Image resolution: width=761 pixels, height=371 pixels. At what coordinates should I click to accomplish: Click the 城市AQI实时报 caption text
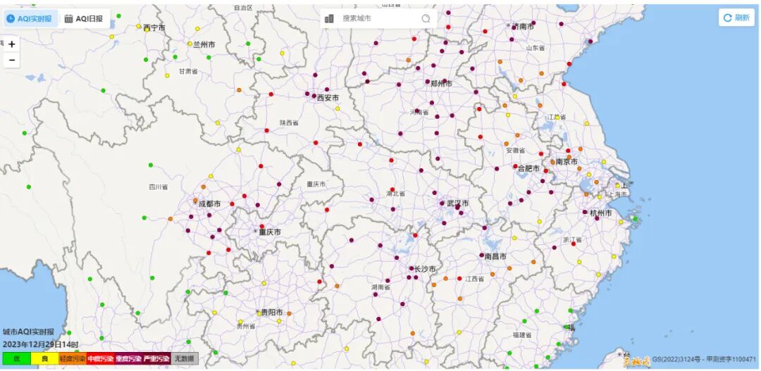pos(29,332)
